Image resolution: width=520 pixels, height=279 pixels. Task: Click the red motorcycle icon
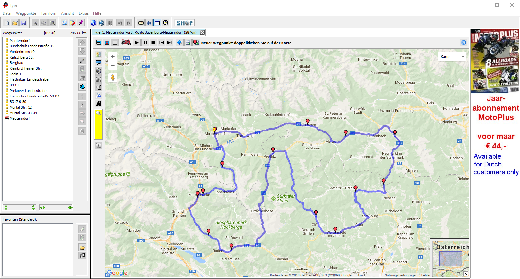(x=126, y=43)
